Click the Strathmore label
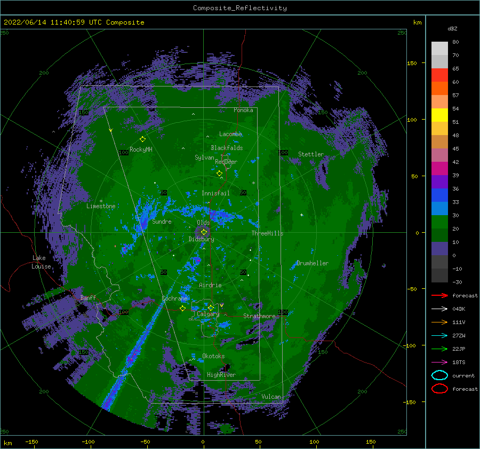Viewport: 480px width, 449px height. tap(259, 316)
